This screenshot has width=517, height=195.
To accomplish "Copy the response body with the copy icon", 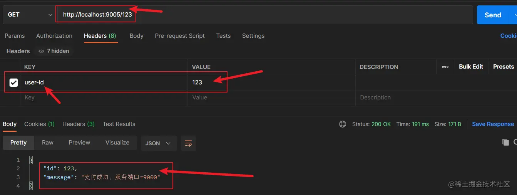I will [x=505, y=143].
